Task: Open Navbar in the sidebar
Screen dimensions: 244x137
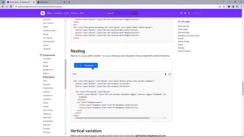Action: (x=46, y=107)
